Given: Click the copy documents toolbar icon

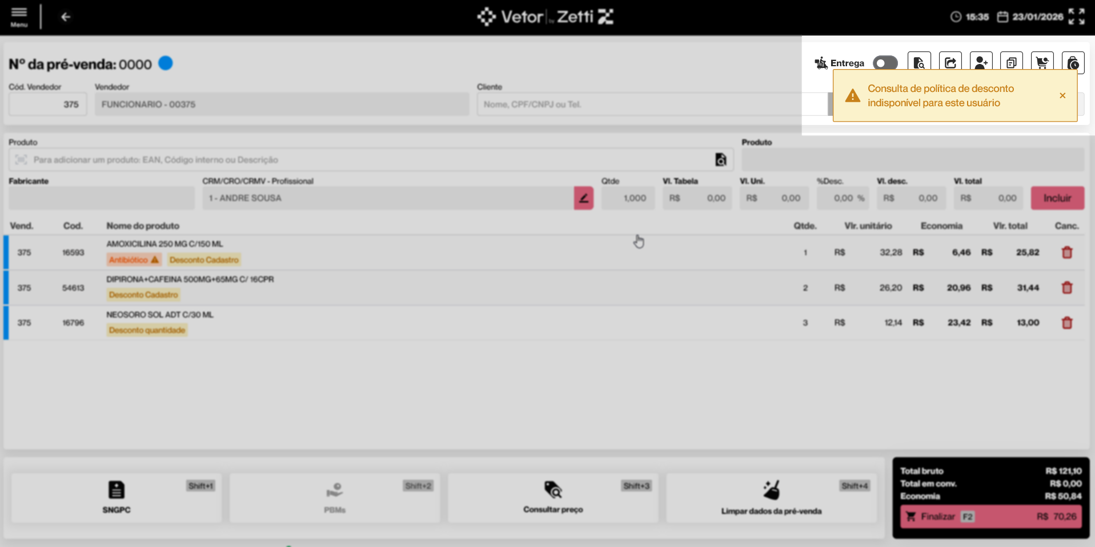Looking at the screenshot, I should 1012,62.
